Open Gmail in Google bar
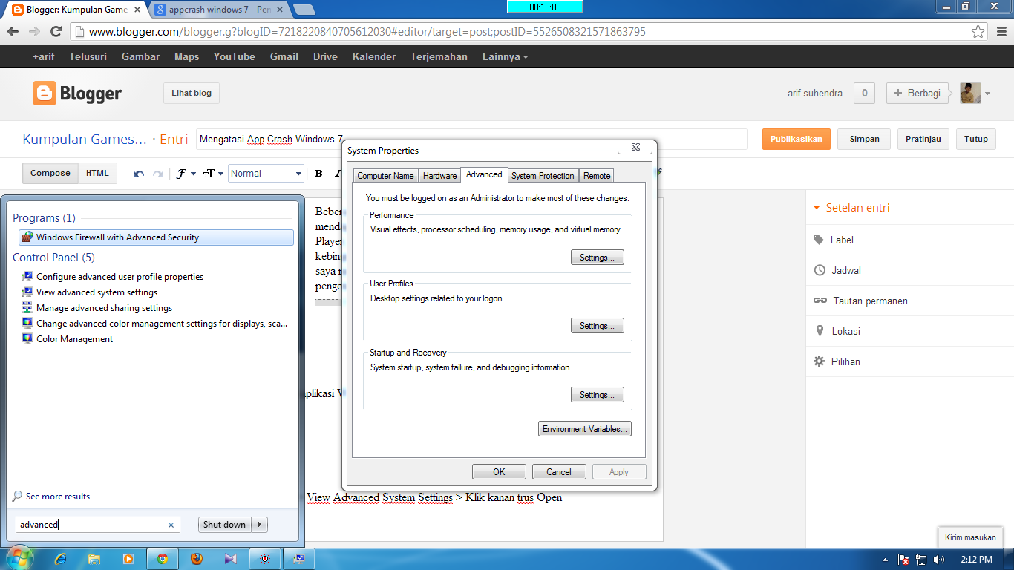 click(x=284, y=56)
